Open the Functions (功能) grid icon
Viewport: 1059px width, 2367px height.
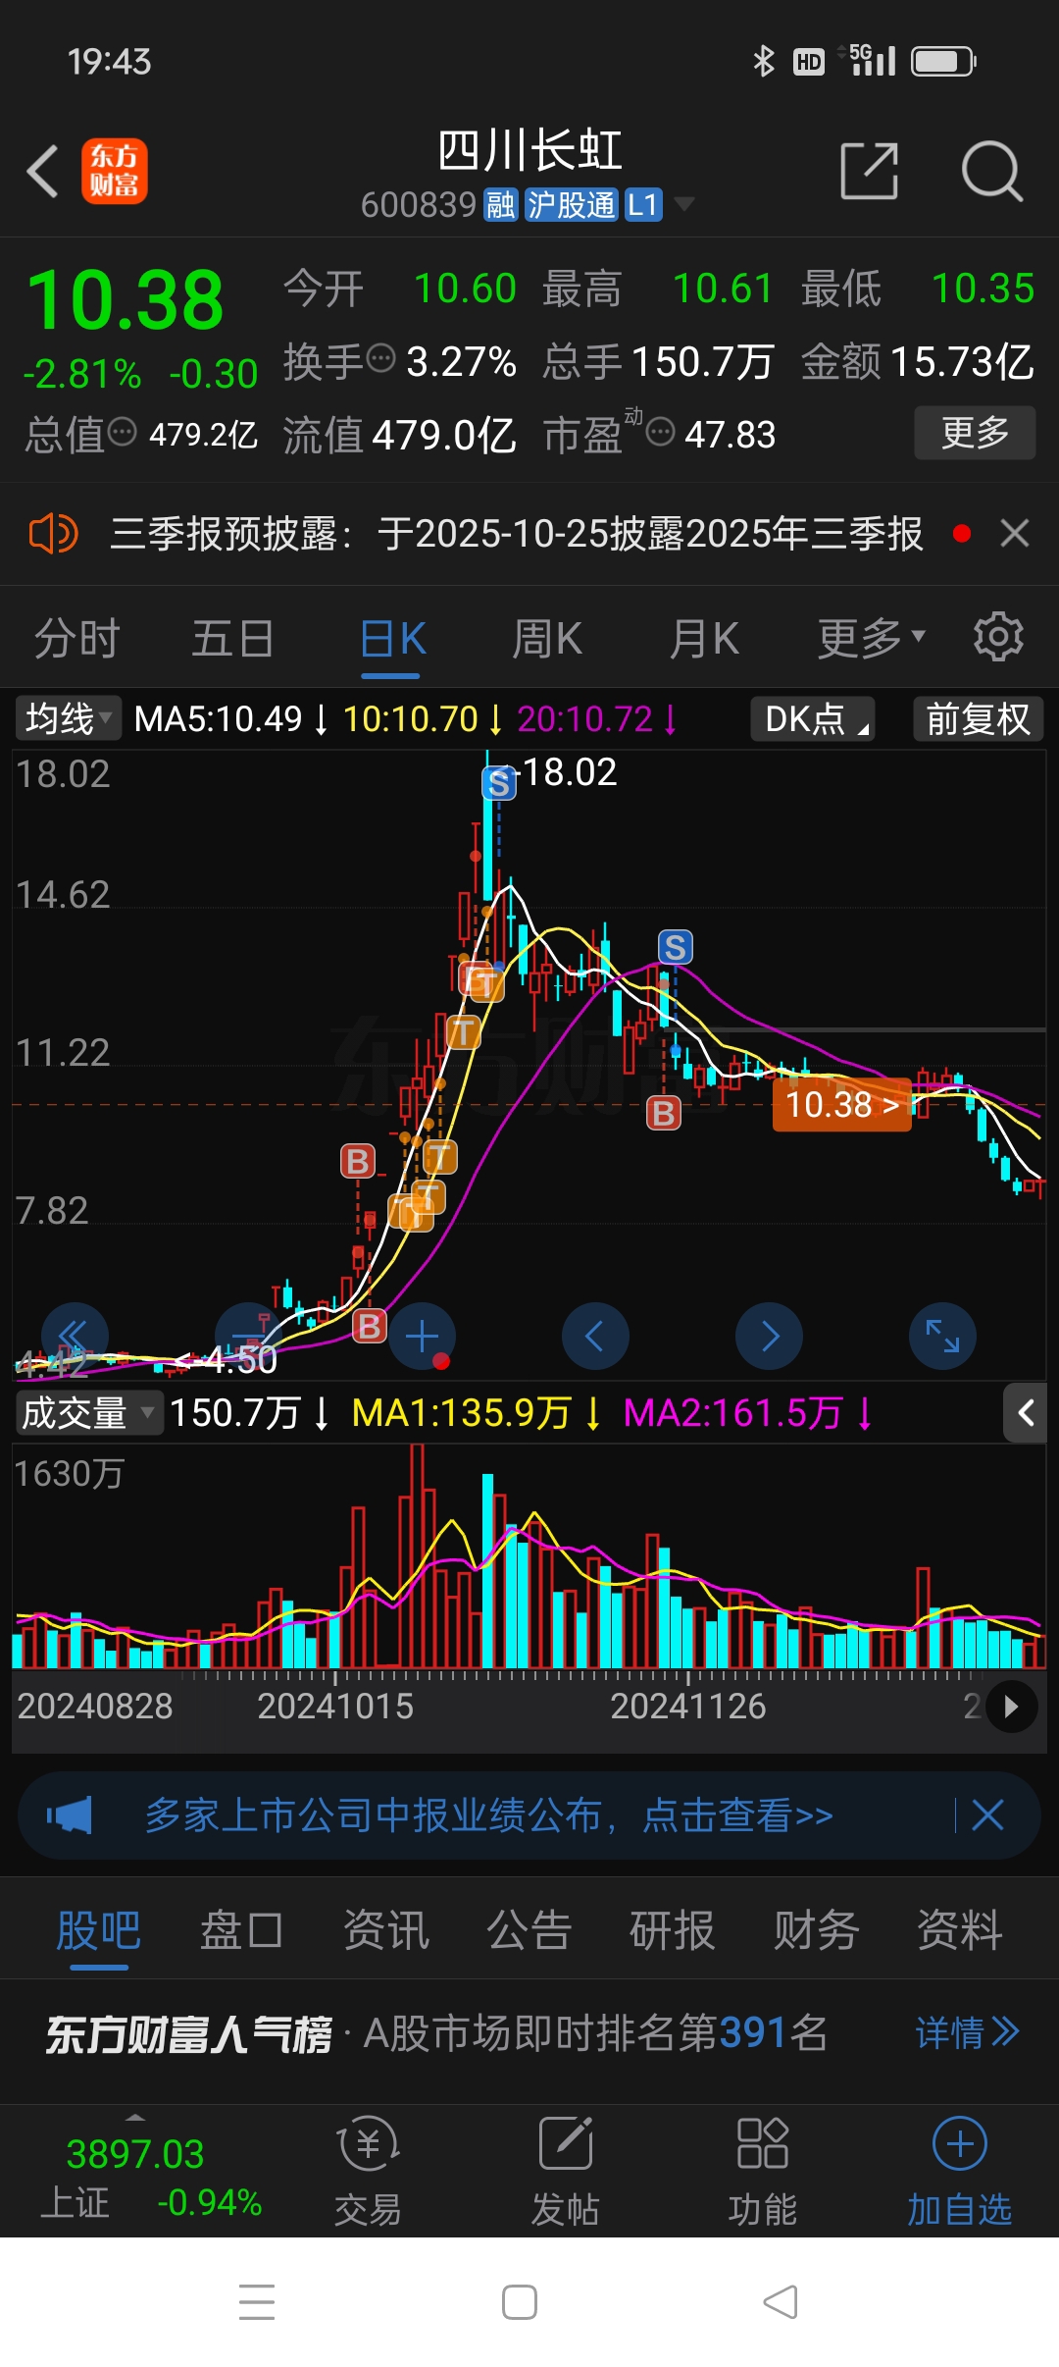click(x=762, y=2172)
